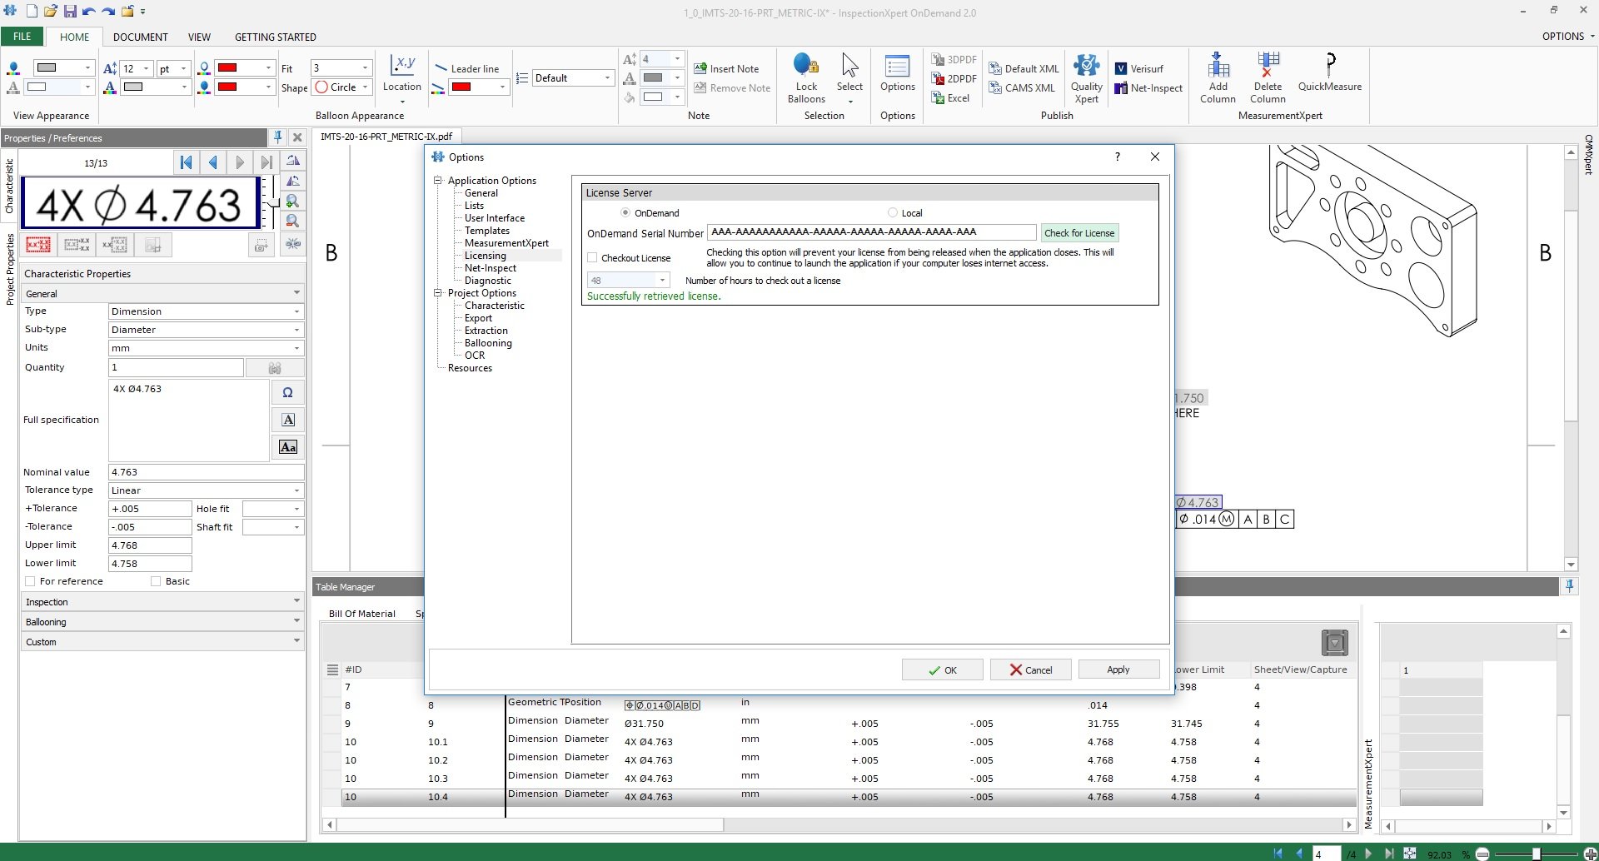Click the Insert Note icon
1599x861 pixels.
[x=699, y=67]
